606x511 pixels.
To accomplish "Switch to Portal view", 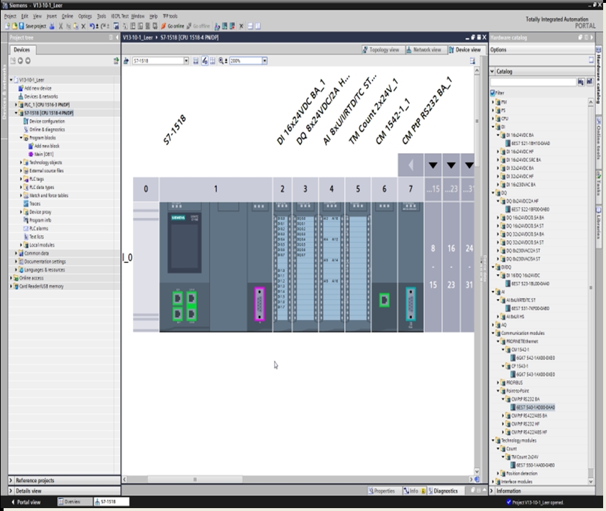I will 25,502.
